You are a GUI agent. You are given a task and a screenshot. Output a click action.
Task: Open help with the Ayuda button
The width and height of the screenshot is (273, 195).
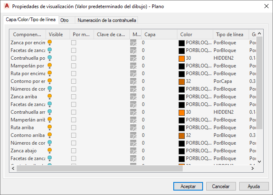tap(254, 186)
